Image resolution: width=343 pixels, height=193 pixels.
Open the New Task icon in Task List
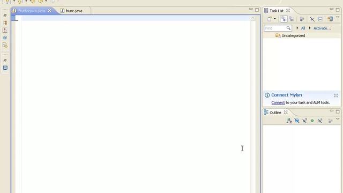click(270, 19)
